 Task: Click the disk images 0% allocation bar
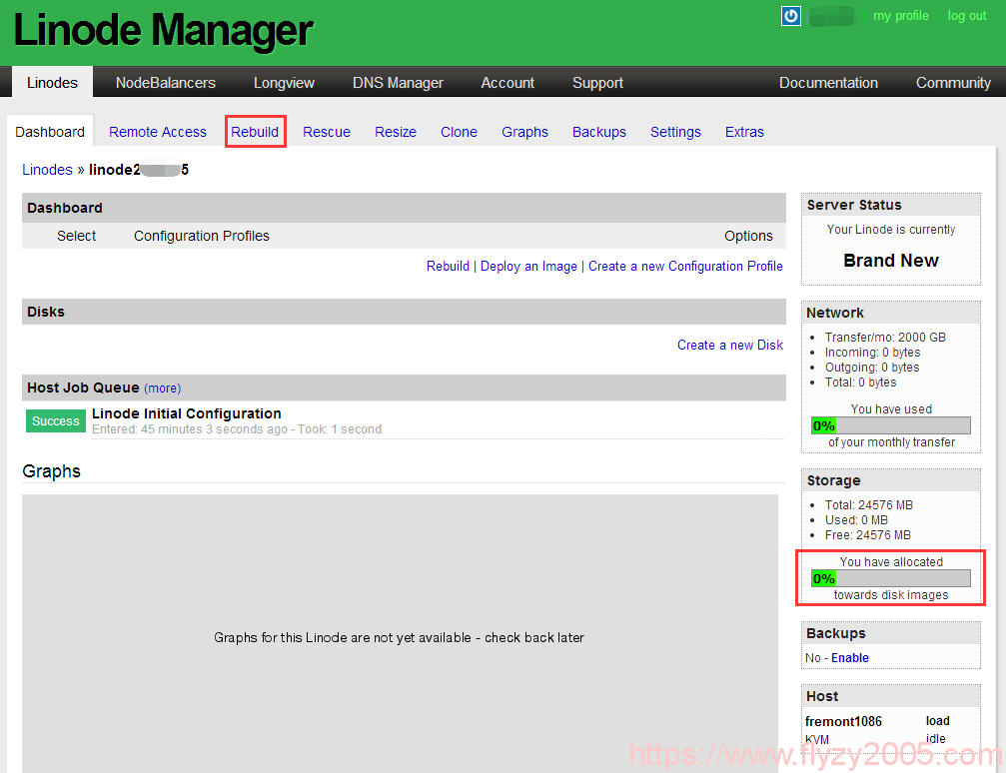pyautogui.click(x=890, y=578)
